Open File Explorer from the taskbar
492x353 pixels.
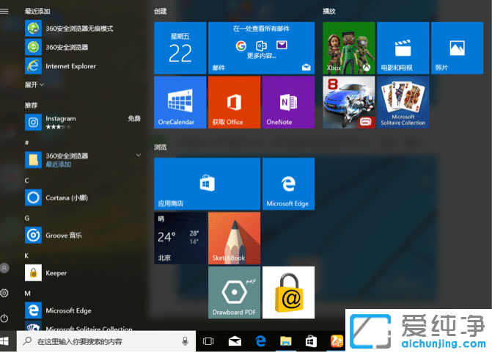point(286,341)
